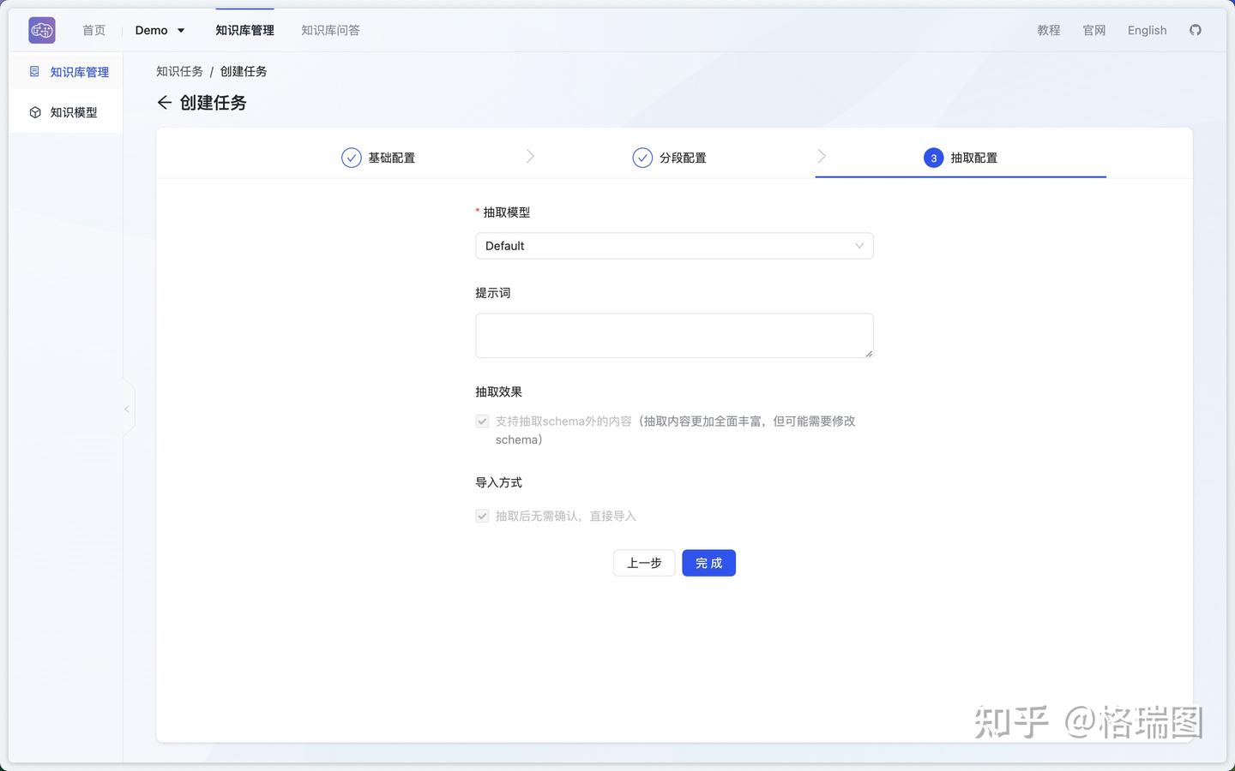Click the back arrow next to 创建任务

click(x=164, y=102)
